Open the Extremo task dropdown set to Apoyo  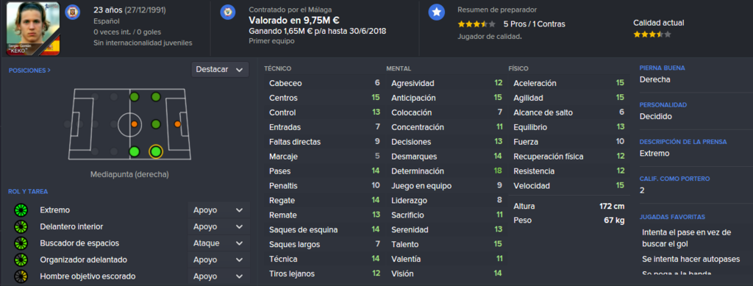point(218,210)
